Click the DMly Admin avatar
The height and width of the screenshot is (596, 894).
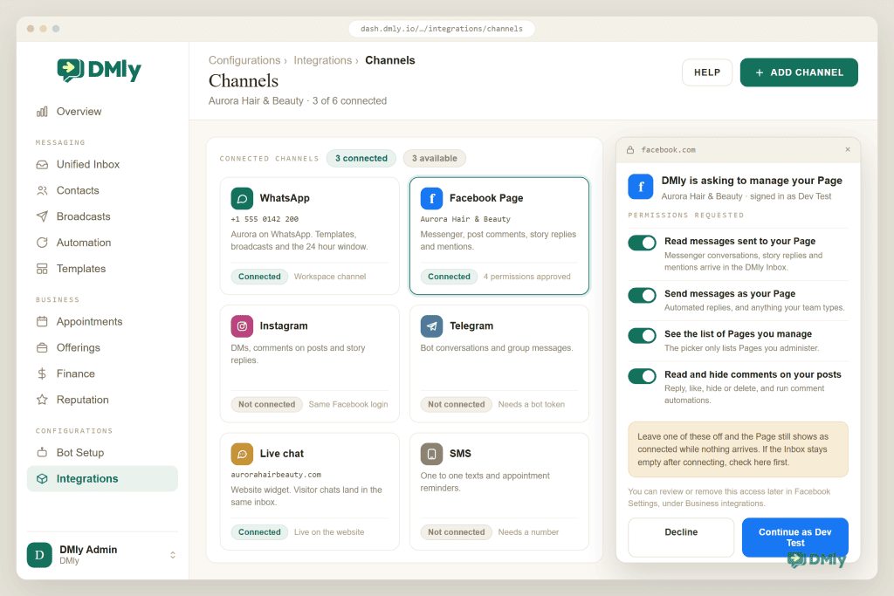point(39,555)
